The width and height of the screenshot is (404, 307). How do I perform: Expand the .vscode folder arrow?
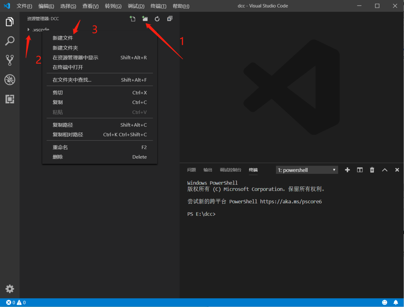(29, 30)
